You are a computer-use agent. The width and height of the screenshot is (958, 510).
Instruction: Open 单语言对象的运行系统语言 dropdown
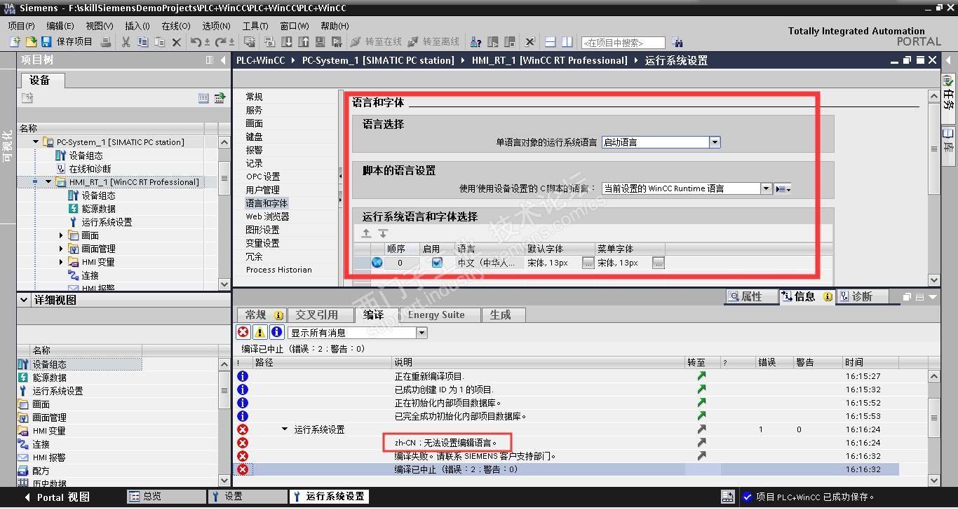click(x=715, y=142)
